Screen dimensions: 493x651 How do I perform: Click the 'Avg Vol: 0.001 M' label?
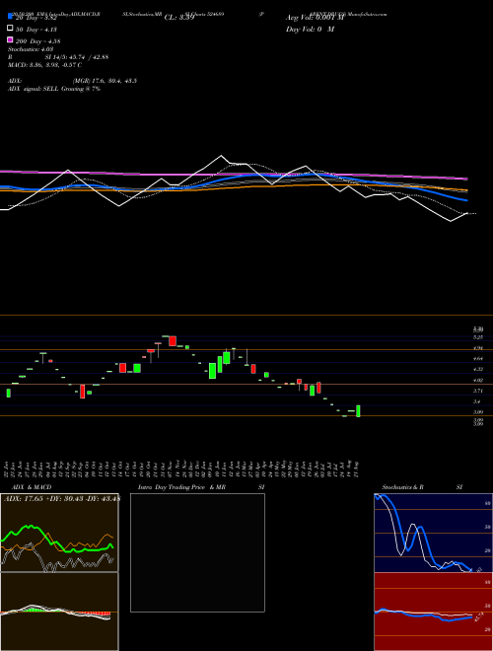coord(315,18)
